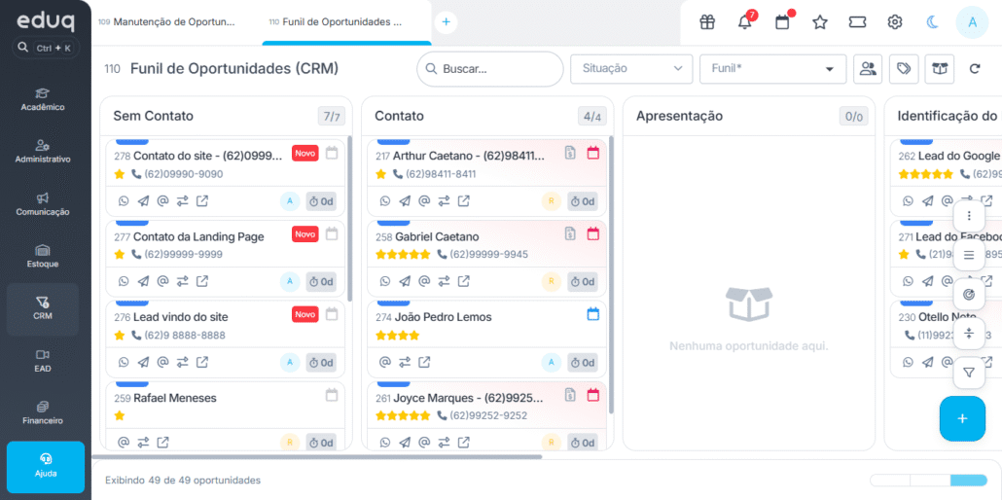Open the favorites star icon in header
The image size is (1002, 500).
tap(820, 22)
